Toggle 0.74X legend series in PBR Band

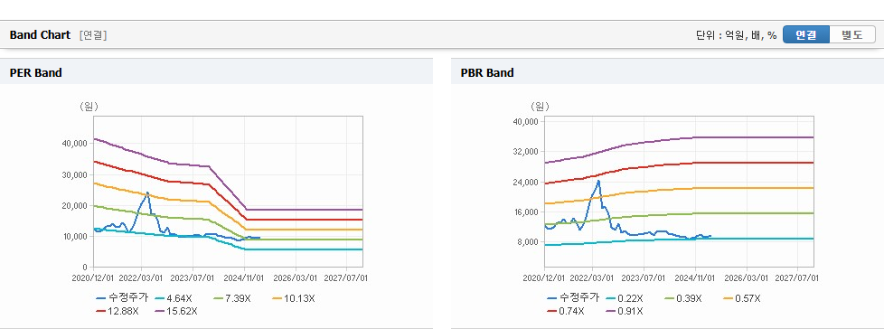click(x=566, y=311)
